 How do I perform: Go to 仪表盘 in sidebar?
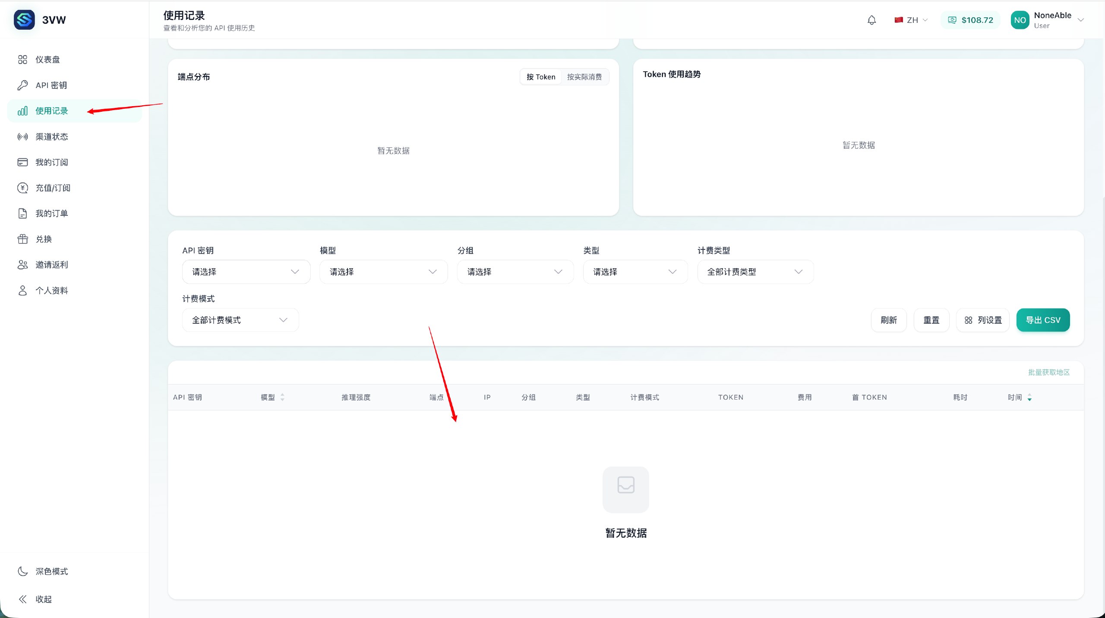(x=74, y=60)
